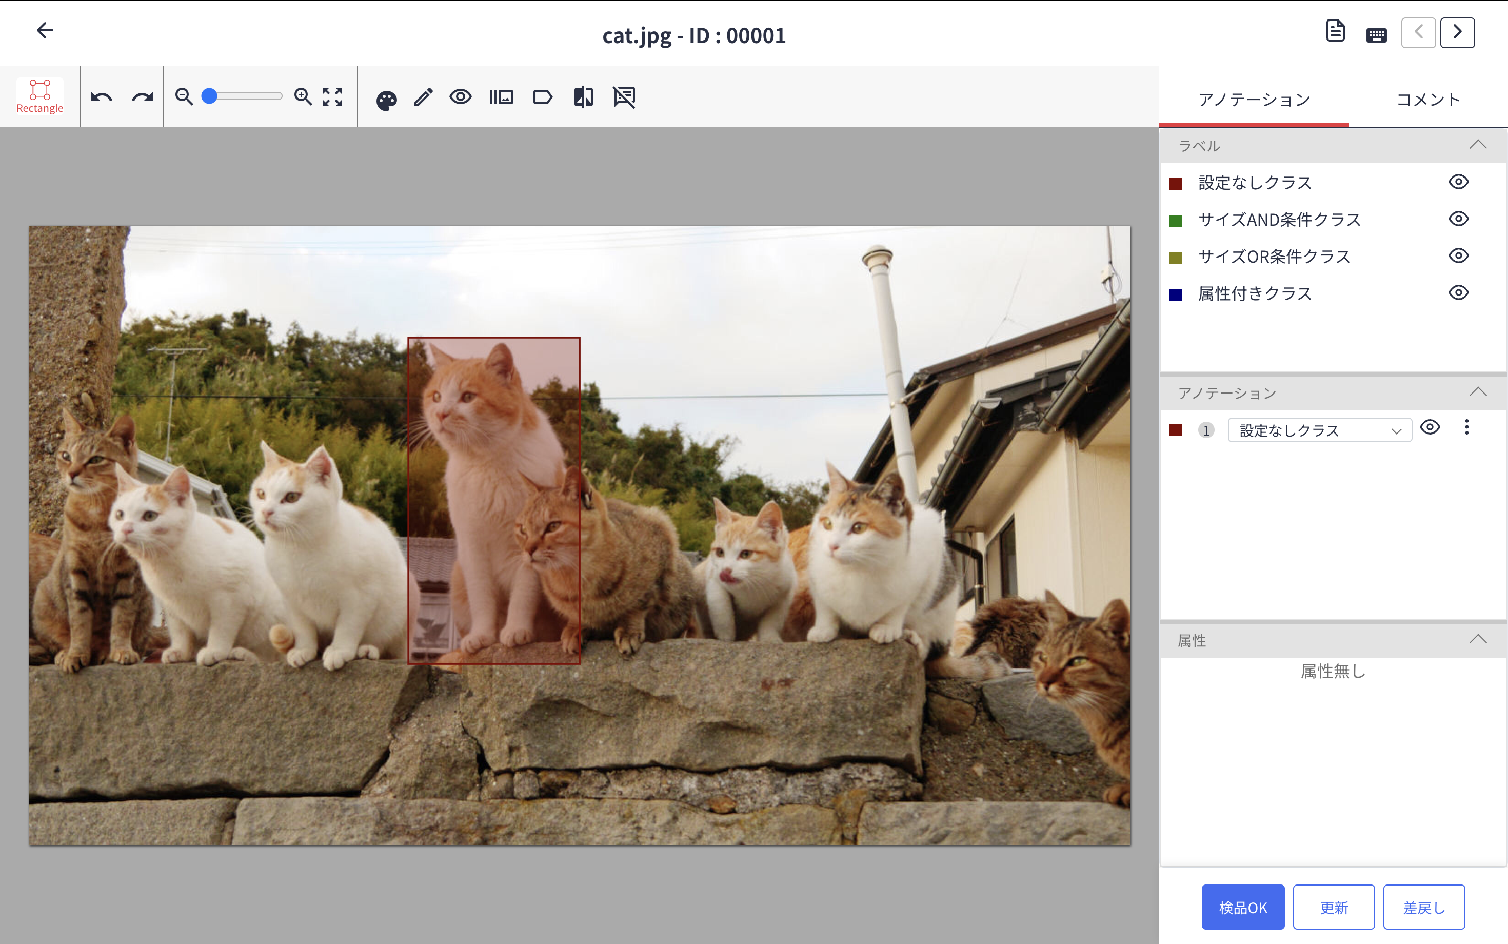Open the color palette icon
This screenshot has height=944, width=1508.
pyautogui.click(x=386, y=100)
